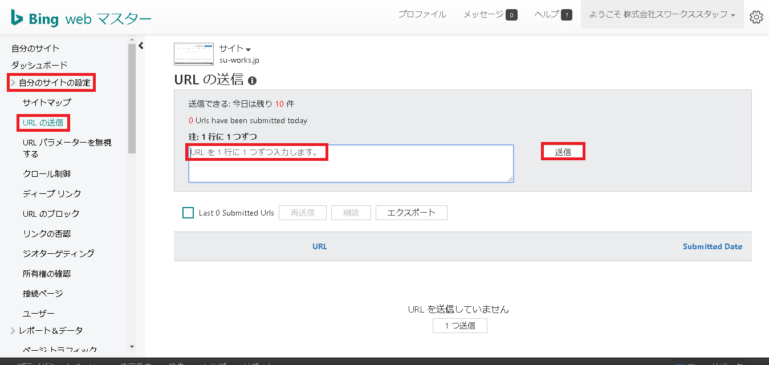The height and width of the screenshot is (365, 769).
Task: Open the ようこそ account dropdown
Action: point(662,15)
